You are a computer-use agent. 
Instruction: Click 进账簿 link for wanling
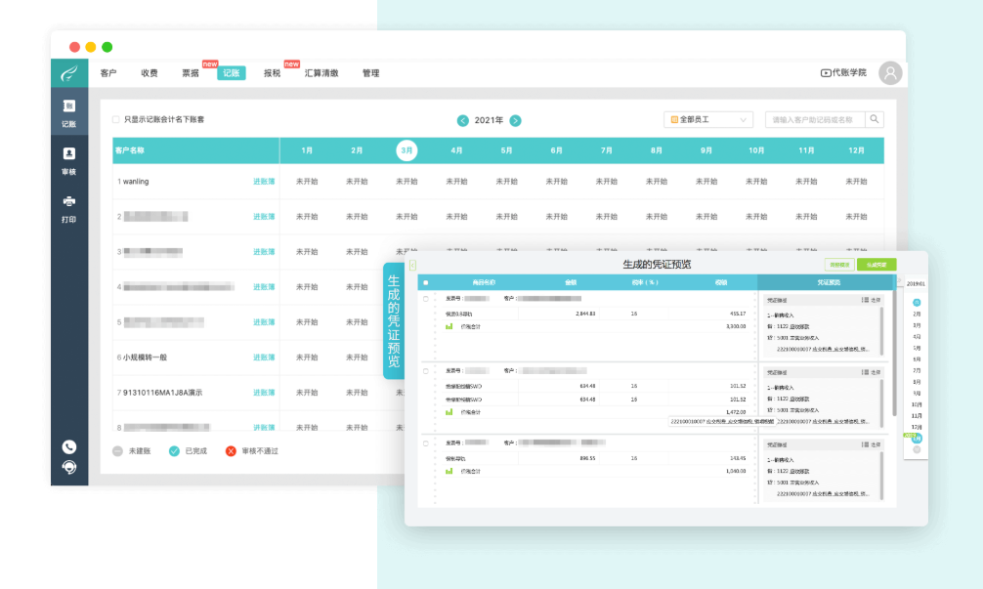[x=264, y=182]
